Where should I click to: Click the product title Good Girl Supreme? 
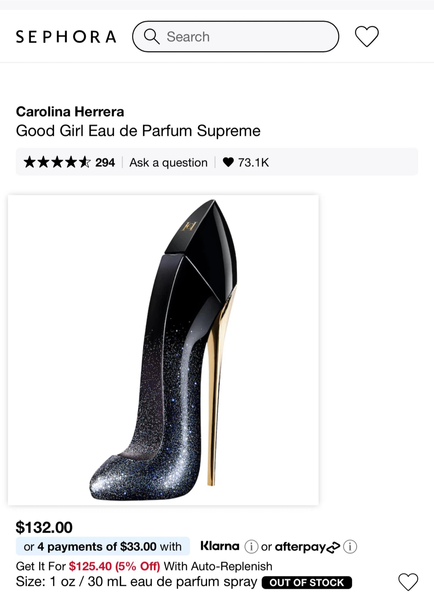click(x=138, y=131)
